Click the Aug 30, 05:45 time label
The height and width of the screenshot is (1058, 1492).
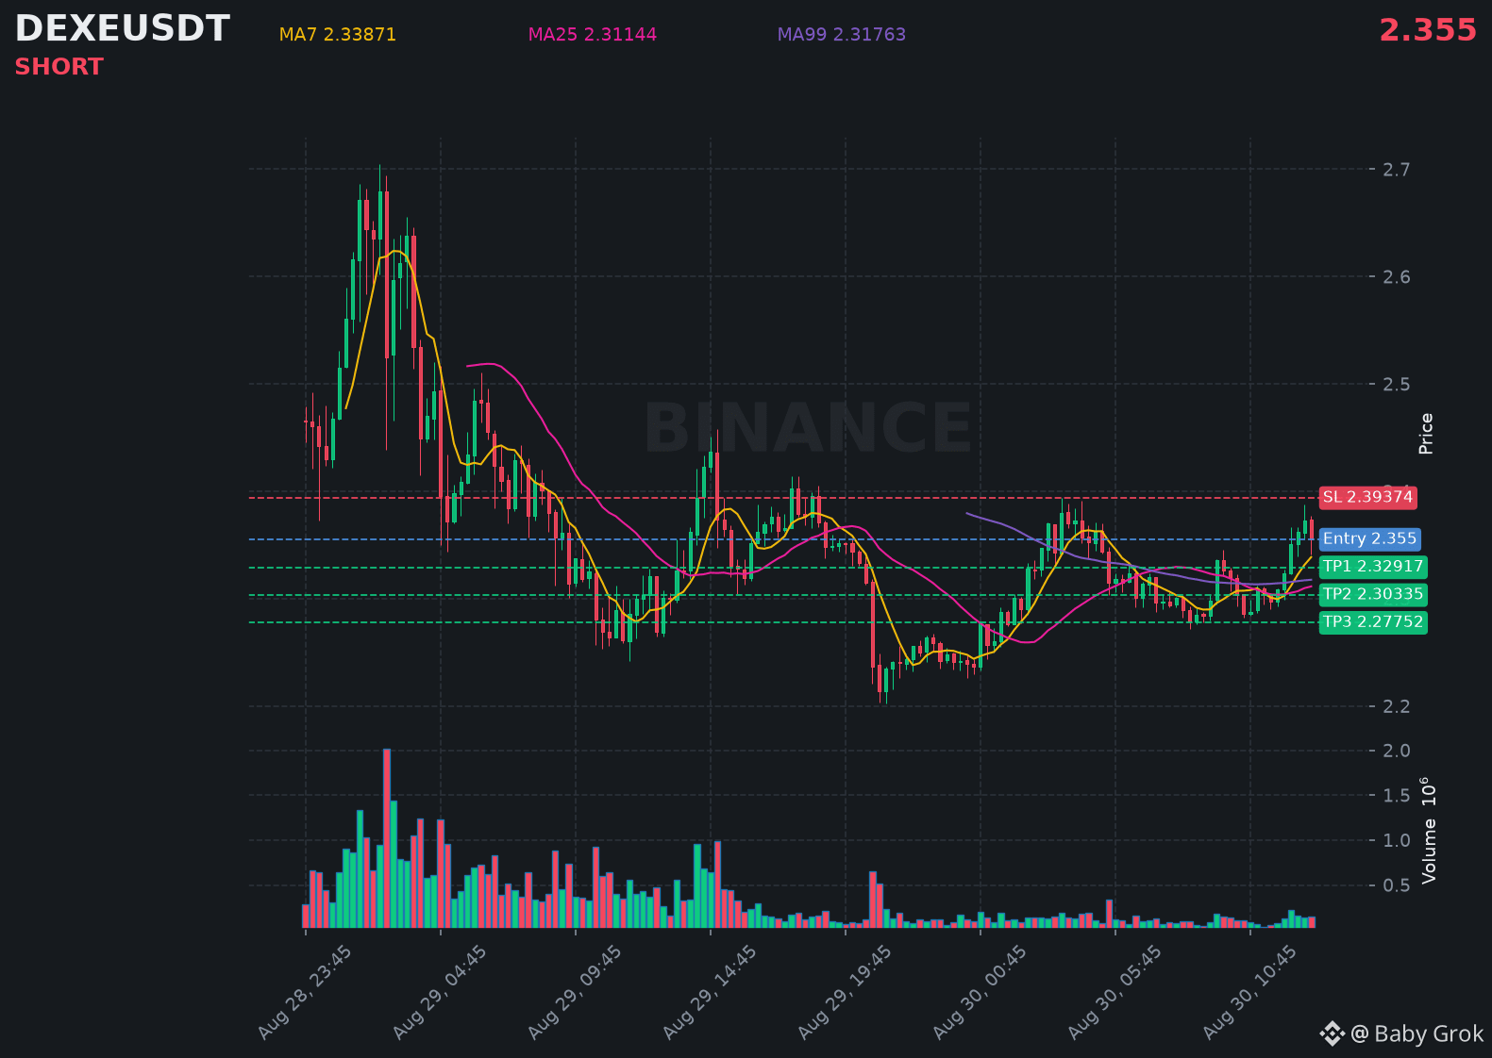tap(1115, 993)
